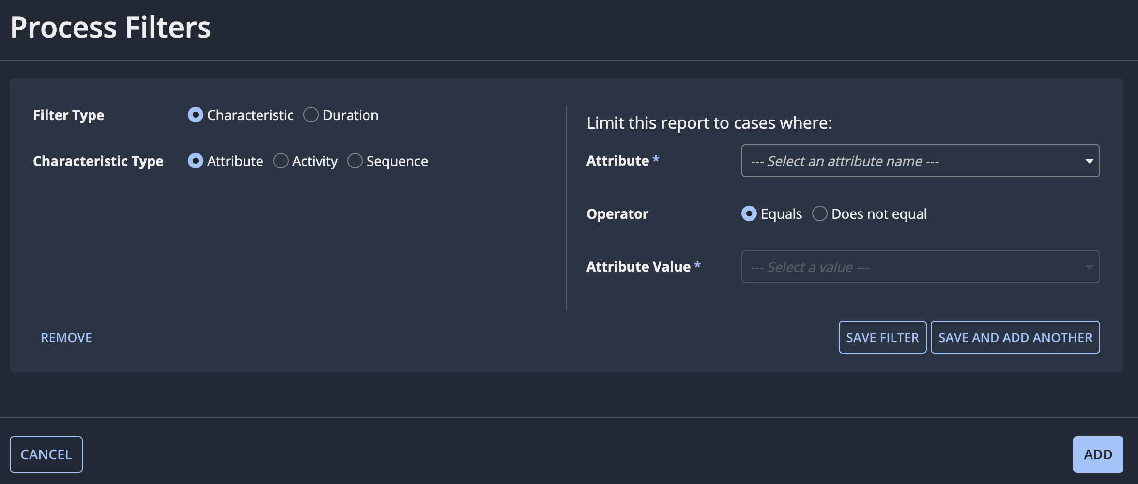This screenshot has height=484, width=1138.
Task: Click the REMOVE link
Action: [66, 338]
